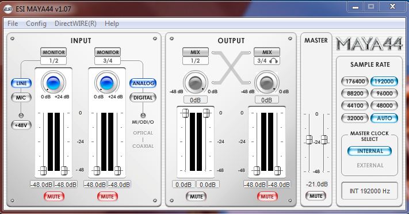Click right fader of input 1/2
Viewport: 409px width, 214px height.
[x=64, y=170]
